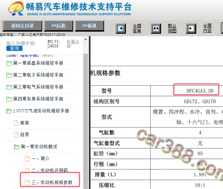
Task: Go forward with >>前进 button
Action: tap(89, 26)
